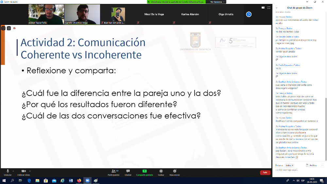Open the Enviar a Todos recipient dropdown
Screen dimensions: 327x184
tap(289, 165)
